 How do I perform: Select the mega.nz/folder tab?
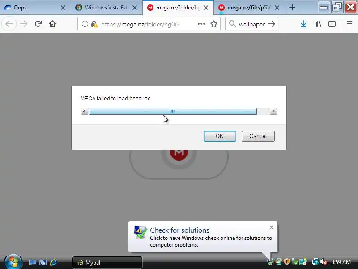[x=178, y=8]
